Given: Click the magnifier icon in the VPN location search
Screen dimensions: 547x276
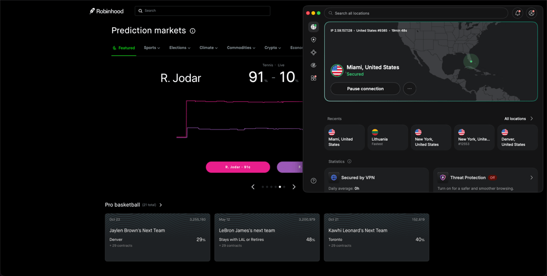Looking at the screenshot, I should pyautogui.click(x=330, y=13).
